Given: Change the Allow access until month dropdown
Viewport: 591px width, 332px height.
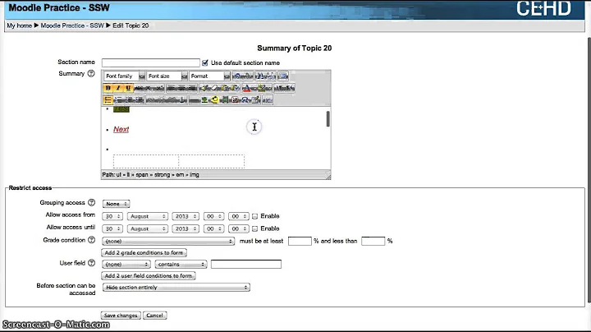Looking at the screenshot, I should point(148,228).
